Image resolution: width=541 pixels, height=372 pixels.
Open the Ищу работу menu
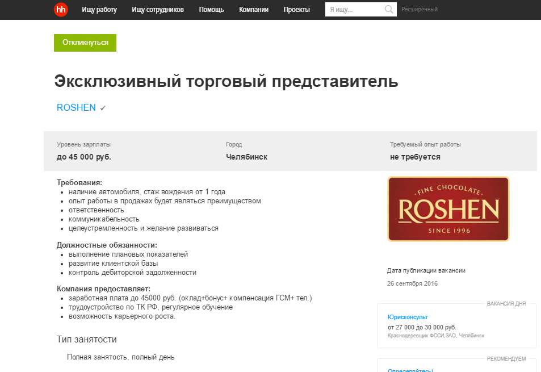click(x=99, y=10)
